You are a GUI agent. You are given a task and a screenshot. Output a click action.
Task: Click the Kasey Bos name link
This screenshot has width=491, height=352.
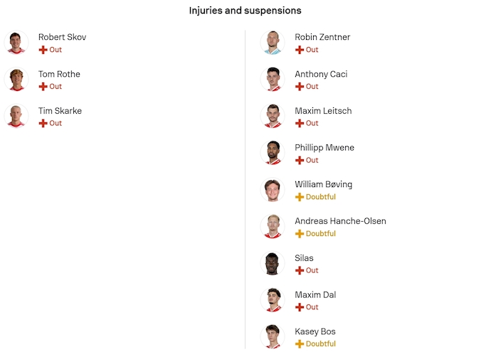tap(315, 331)
